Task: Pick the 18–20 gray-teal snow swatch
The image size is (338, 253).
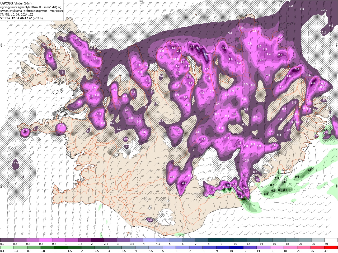Action: click(x=292, y=240)
